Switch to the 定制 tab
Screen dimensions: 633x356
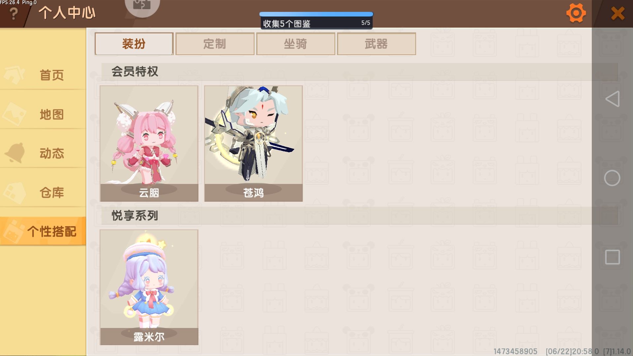coord(215,44)
